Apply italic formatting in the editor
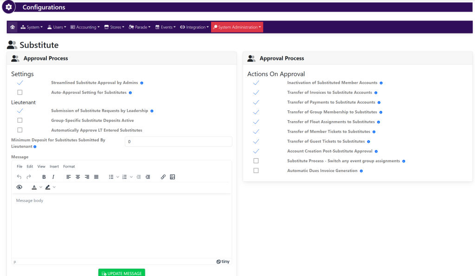Screen dimensions: 475x276 pyautogui.click(x=53, y=177)
